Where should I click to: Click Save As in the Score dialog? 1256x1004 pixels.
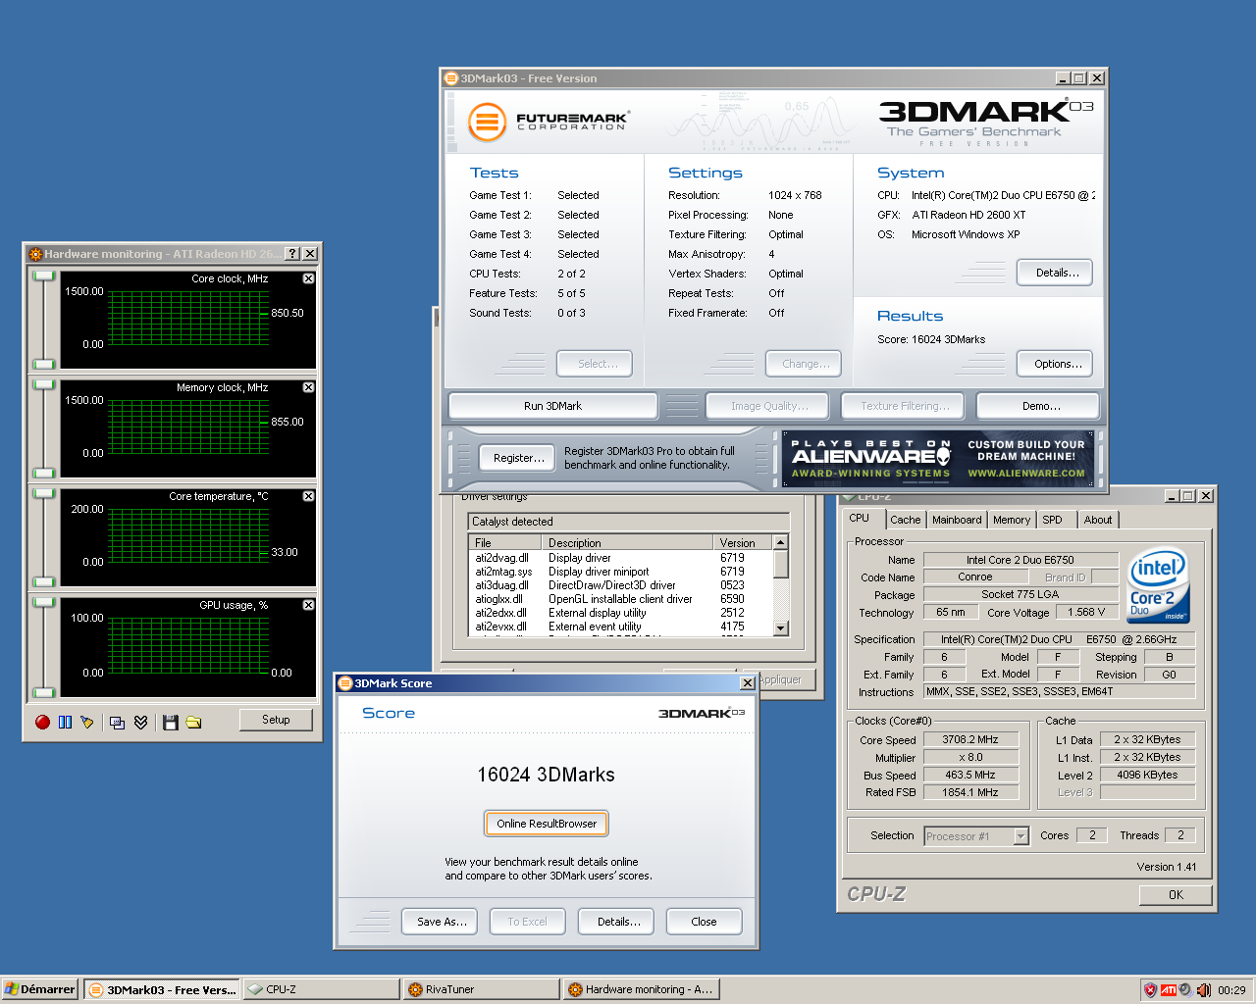(440, 922)
